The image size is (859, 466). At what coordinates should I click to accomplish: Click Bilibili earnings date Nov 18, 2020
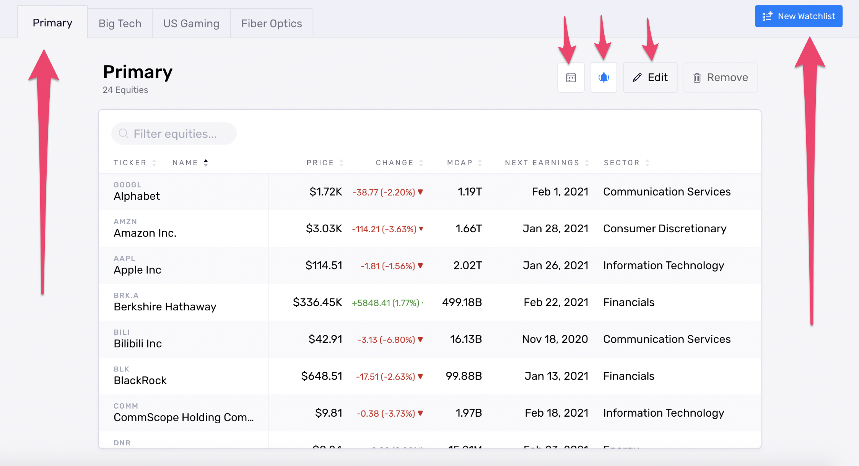pos(555,339)
